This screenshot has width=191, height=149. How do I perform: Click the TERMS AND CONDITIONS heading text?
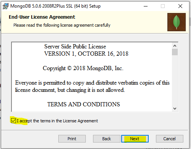(x=83, y=104)
